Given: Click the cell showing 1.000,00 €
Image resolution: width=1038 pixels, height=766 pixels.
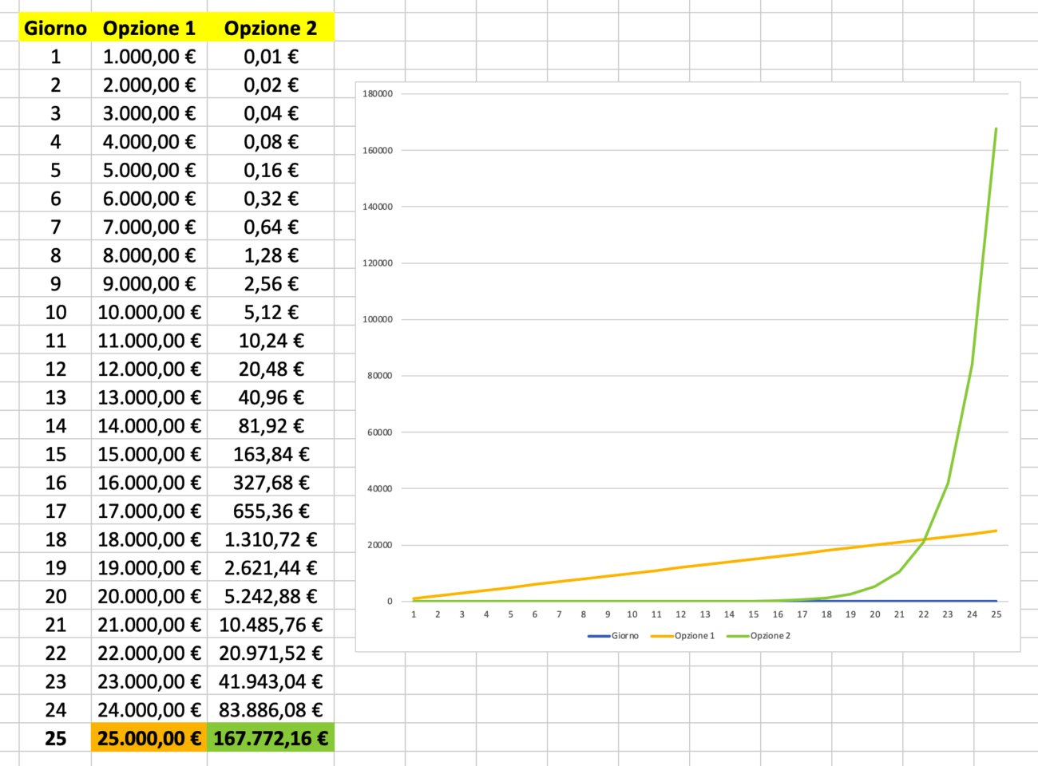Looking at the screenshot, I should pyautogui.click(x=149, y=56).
